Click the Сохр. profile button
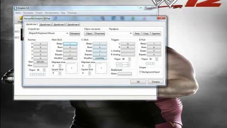This screenshot has height=128, width=227. 146,33
